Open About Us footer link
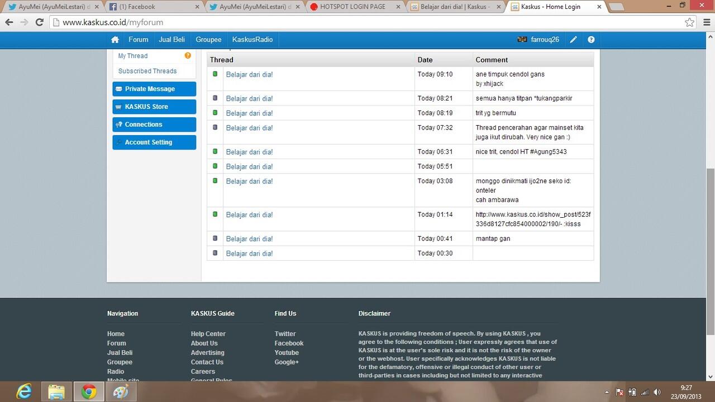The image size is (715, 402). coord(204,343)
